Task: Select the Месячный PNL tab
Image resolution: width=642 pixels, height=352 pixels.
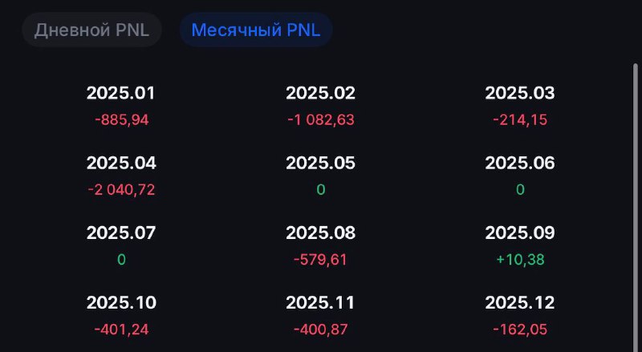Action: click(x=256, y=30)
